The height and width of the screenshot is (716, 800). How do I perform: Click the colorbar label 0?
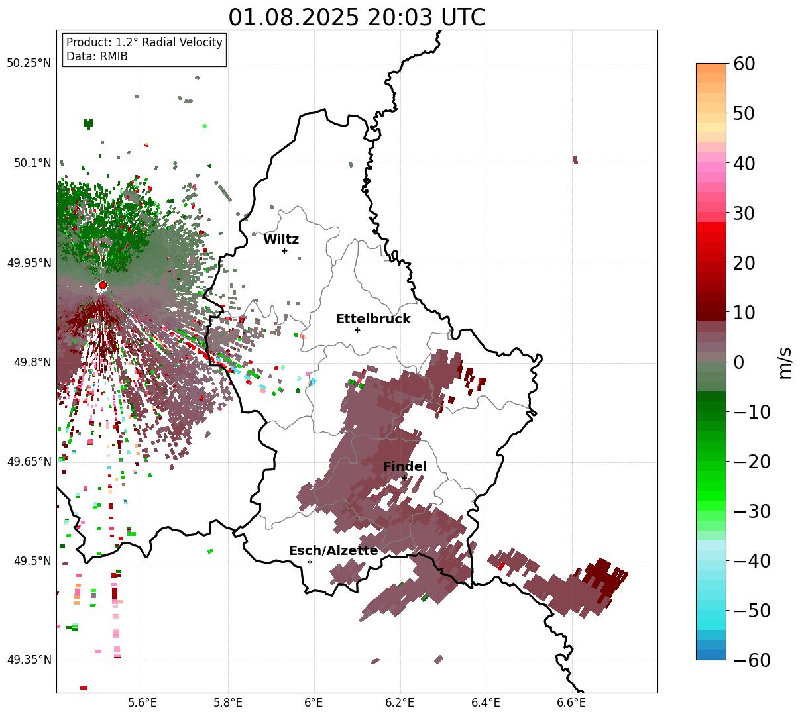coord(738,362)
